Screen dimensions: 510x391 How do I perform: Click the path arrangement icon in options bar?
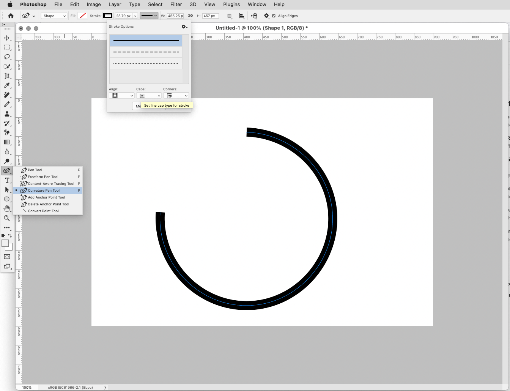pyautogui.click(x=253, y=16)
